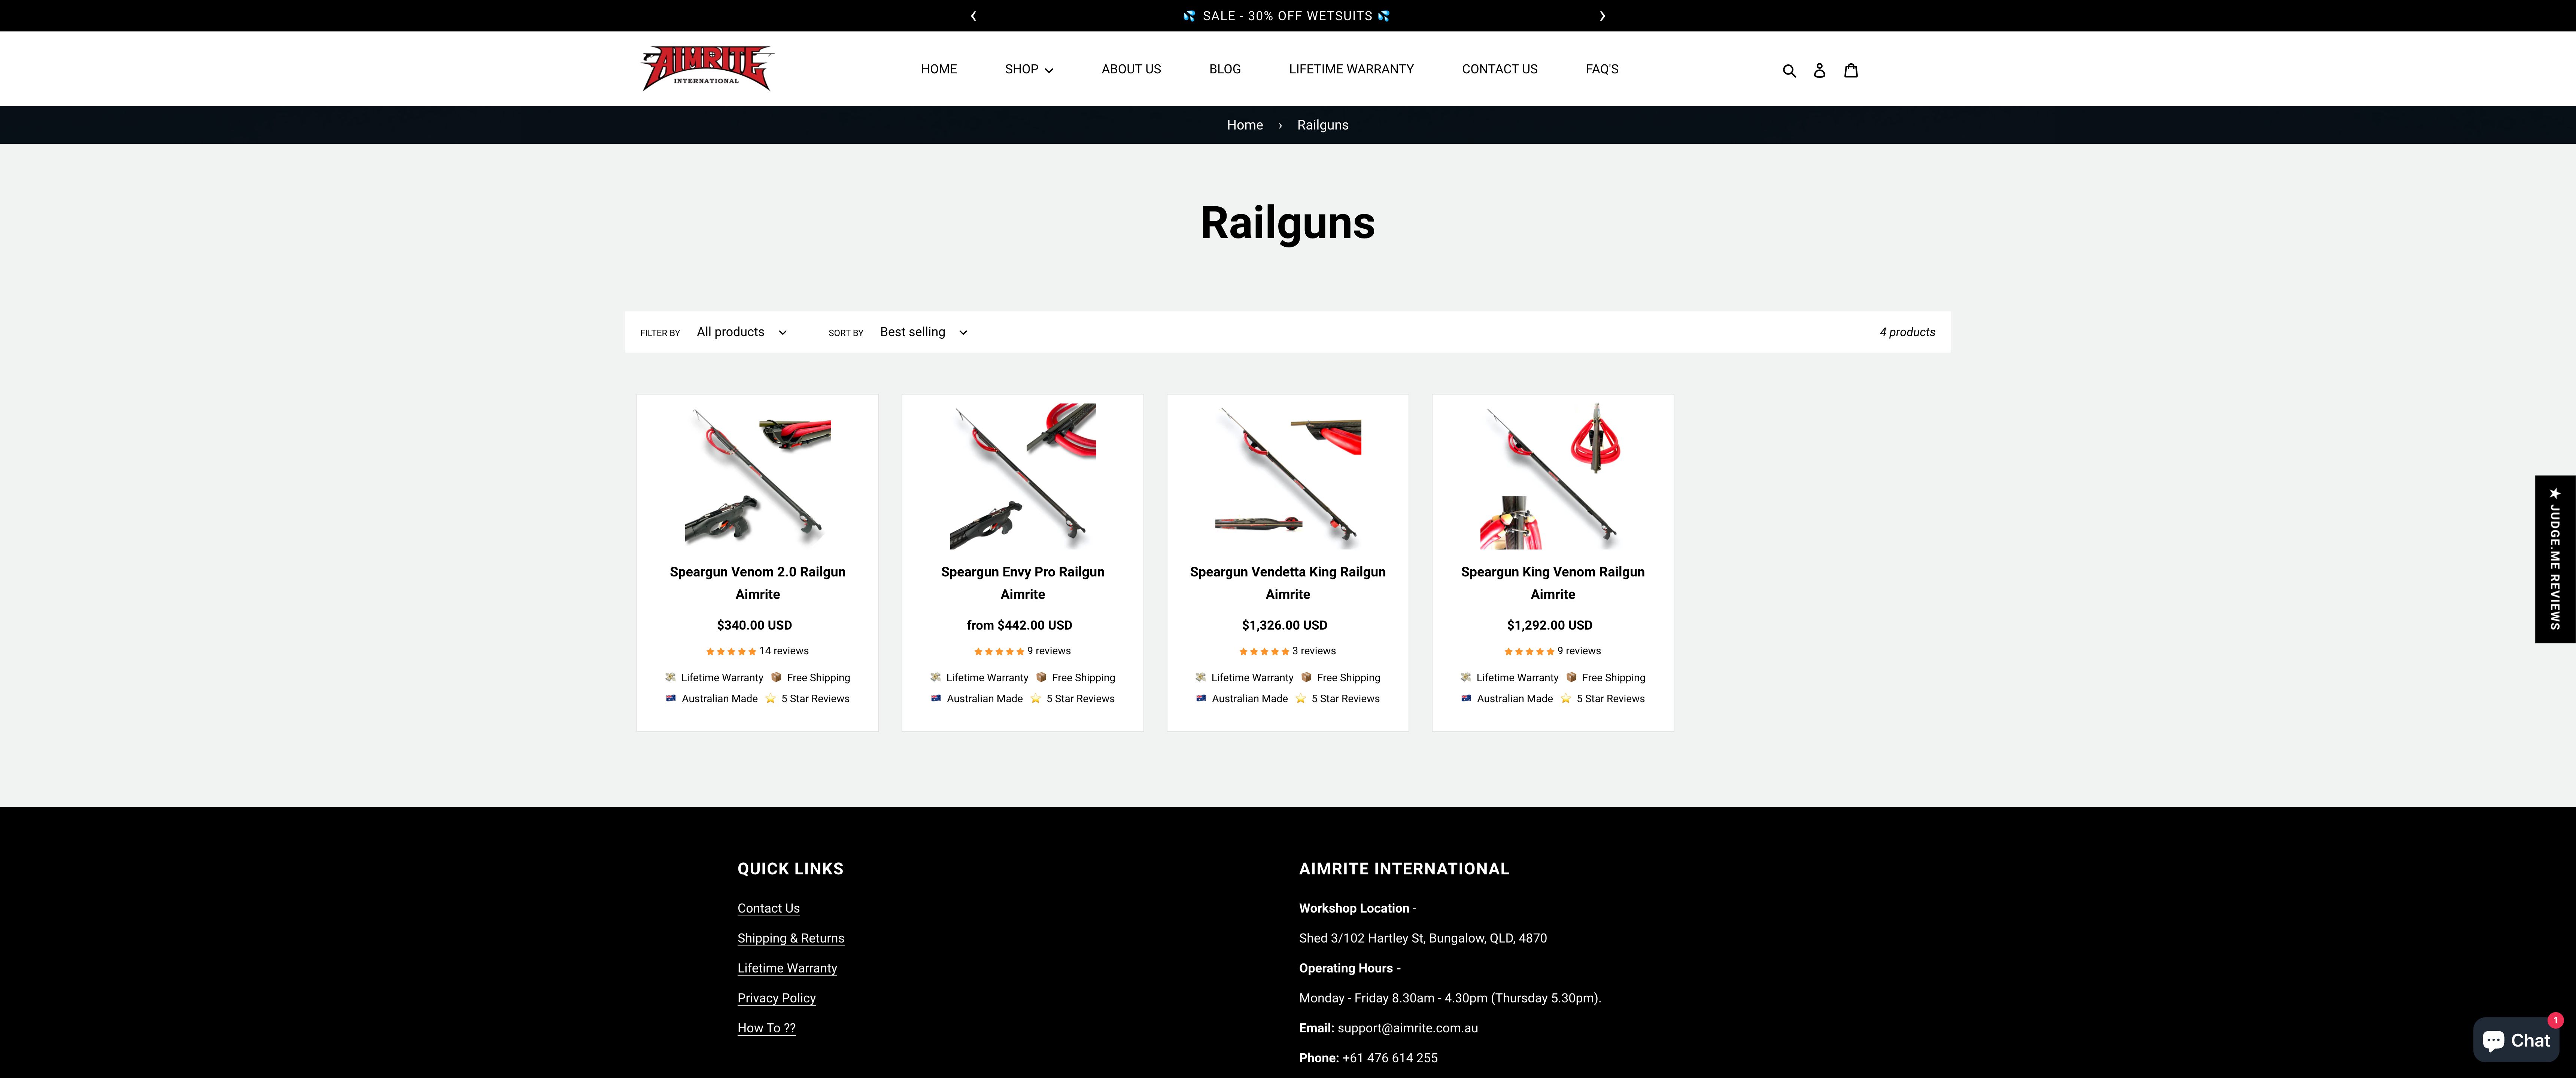Click the phone number +61 476 614 255

coord(1389,1058)
